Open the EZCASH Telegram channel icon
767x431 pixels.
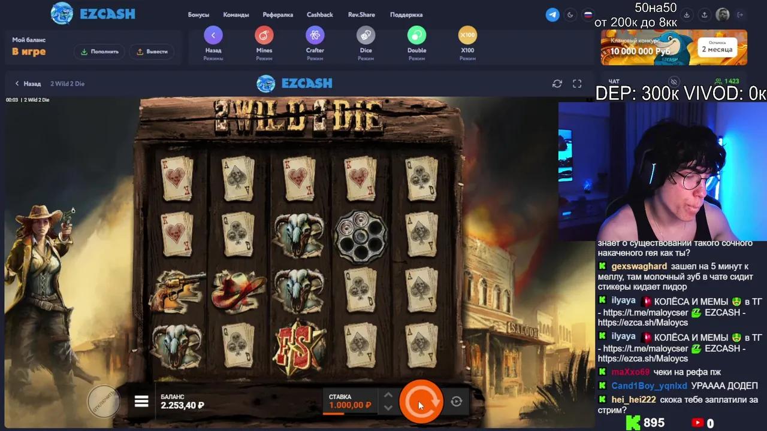pos(552,15)
